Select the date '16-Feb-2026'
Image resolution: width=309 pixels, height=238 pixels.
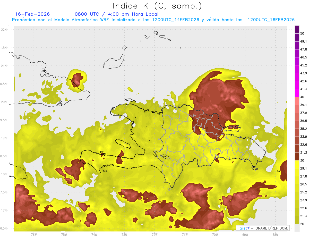click(x=32, y=14)
